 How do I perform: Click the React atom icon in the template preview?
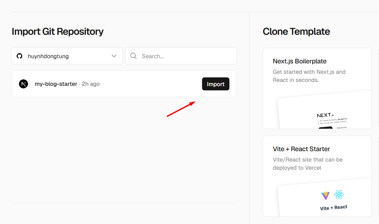[x=339, y=194]
